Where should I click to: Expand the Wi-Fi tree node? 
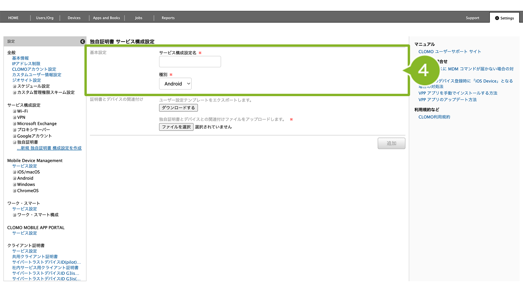pos(14,111)
